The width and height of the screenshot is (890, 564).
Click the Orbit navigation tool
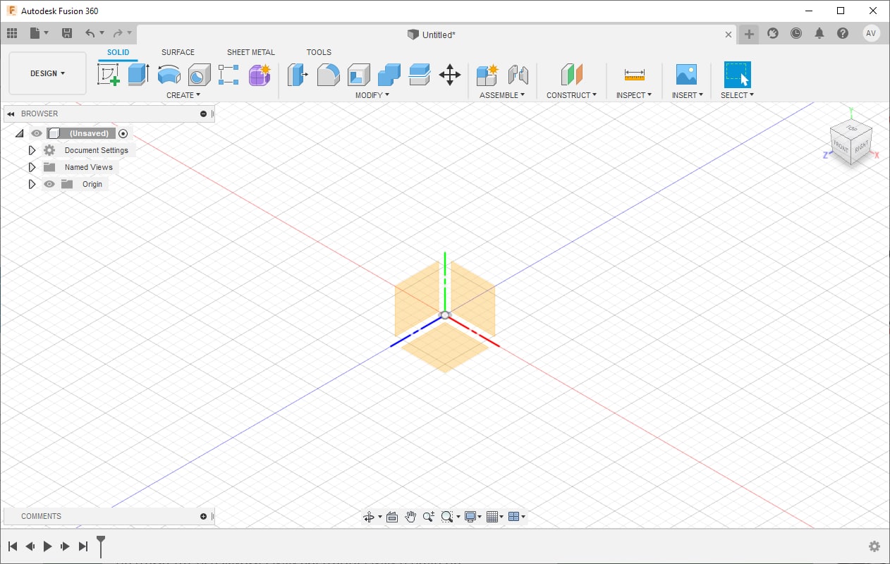[x=368, y=517]
